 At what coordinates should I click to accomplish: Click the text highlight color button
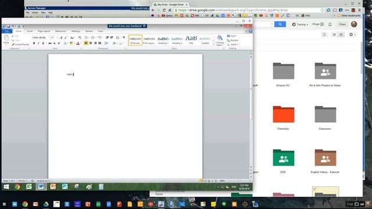point(71,43)
